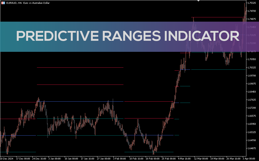Click the 12 Mar 00:00 time label
Screen dimensions: 259x161
[202, 159]
